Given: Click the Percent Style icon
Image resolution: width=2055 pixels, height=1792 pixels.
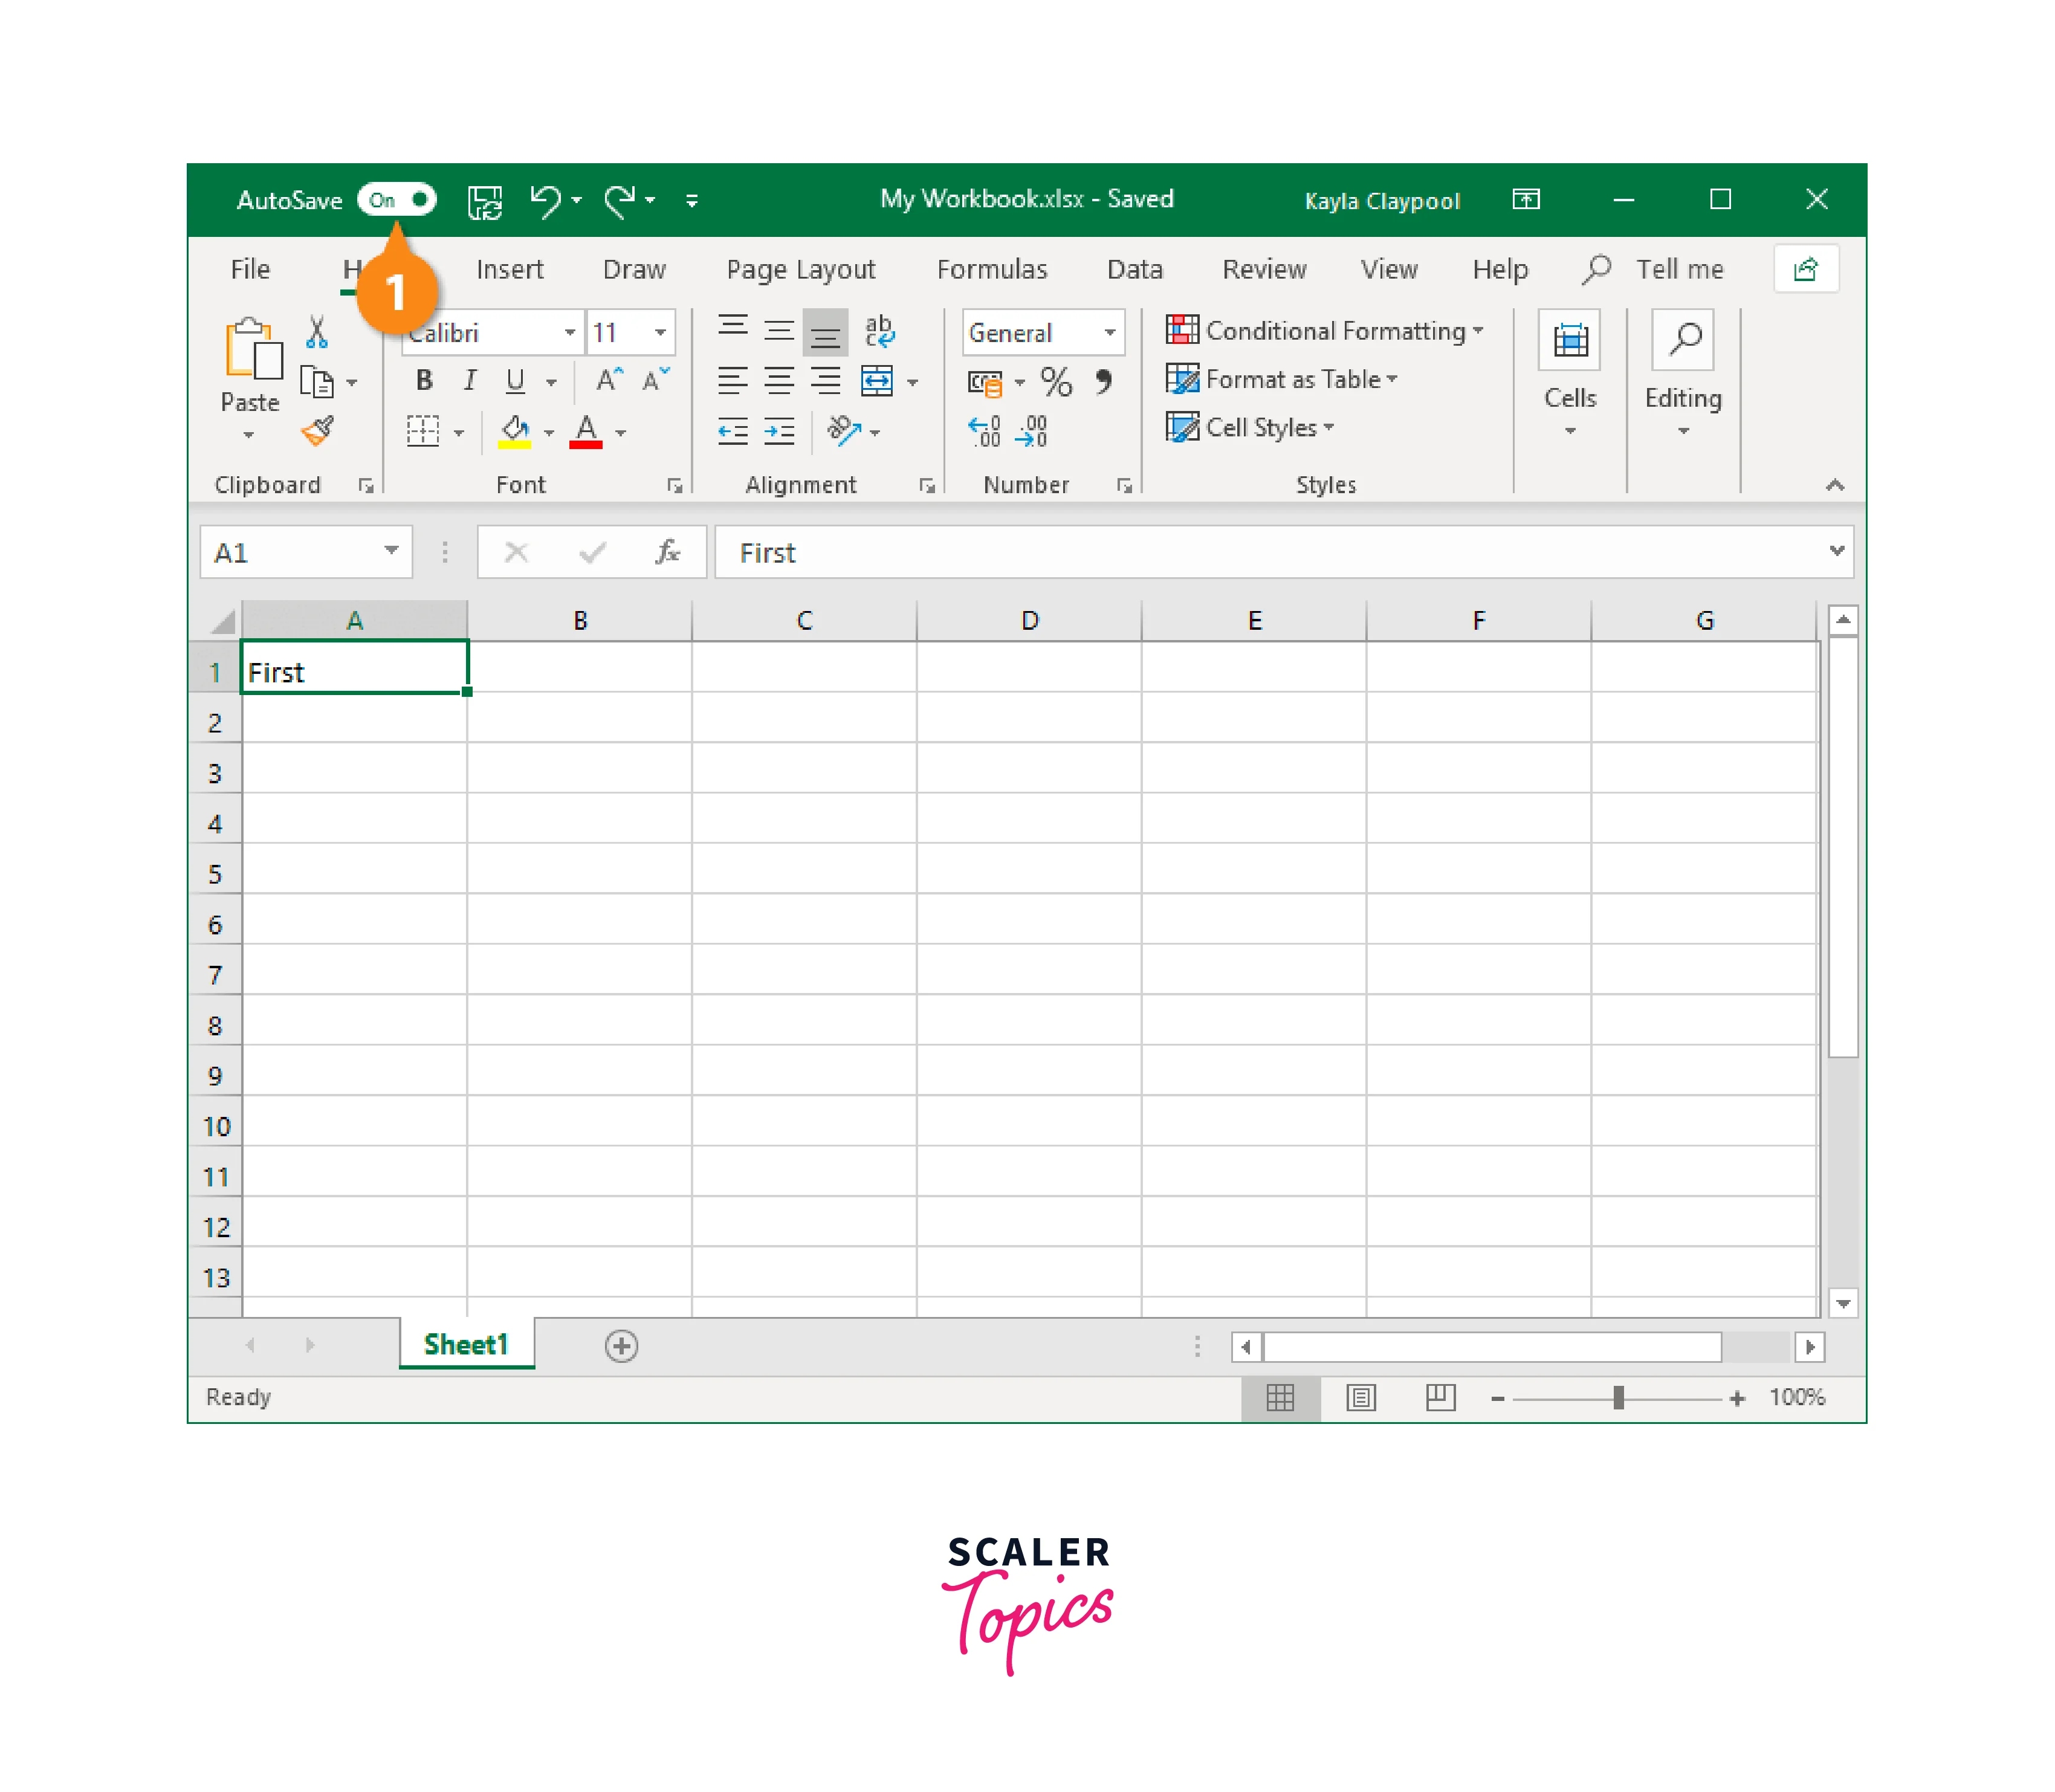Looking at the screenshot, I should (1056, 381).
